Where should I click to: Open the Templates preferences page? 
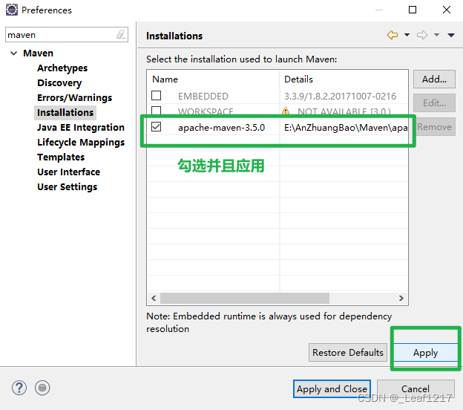(x=61, y=157)
